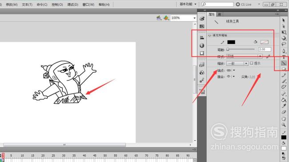The image size is (289, 162).
Task: Select the Hand tool
Action: tap(284, 119)
